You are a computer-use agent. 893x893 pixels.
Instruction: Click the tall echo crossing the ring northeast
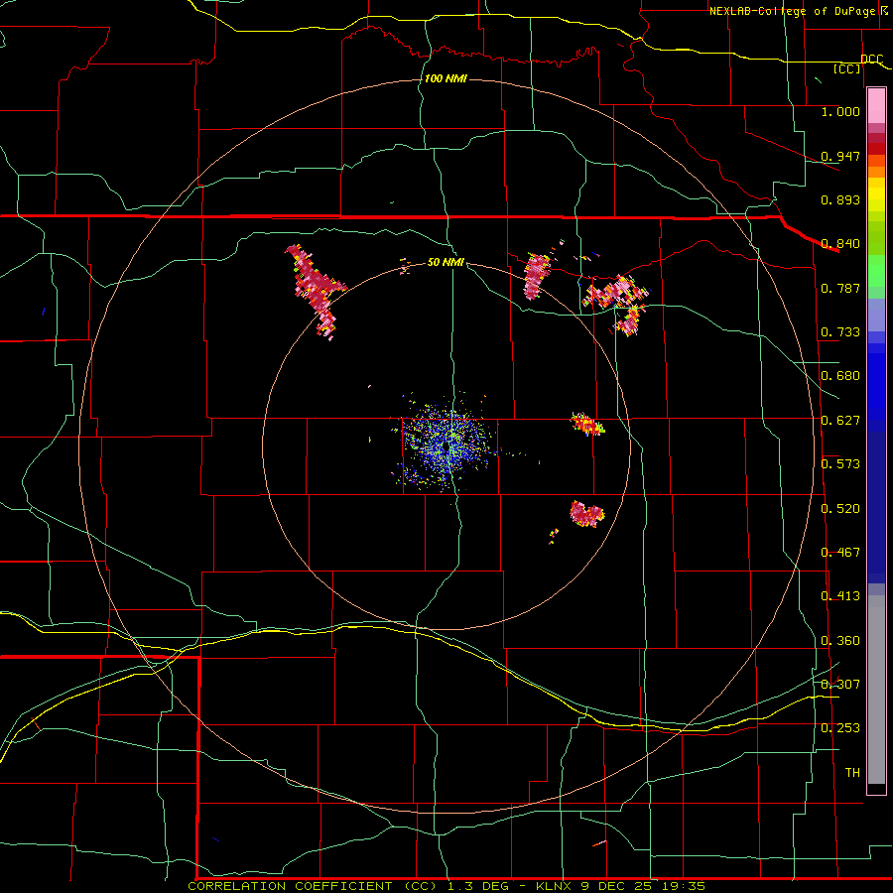(537, 277)
